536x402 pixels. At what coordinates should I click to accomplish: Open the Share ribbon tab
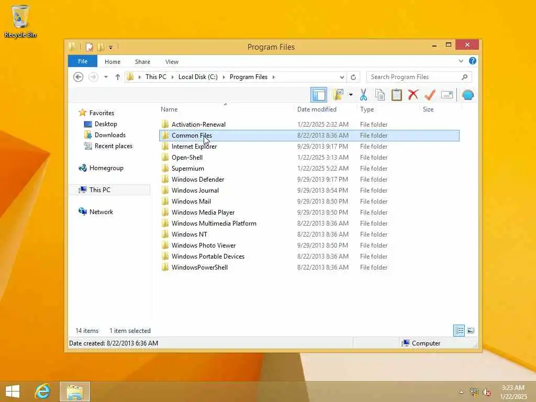(142, 62)
